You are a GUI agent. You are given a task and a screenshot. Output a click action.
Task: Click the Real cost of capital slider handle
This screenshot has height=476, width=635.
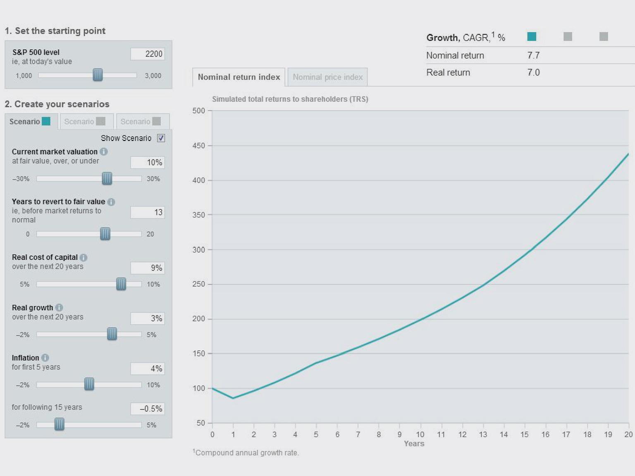(121, 284)
